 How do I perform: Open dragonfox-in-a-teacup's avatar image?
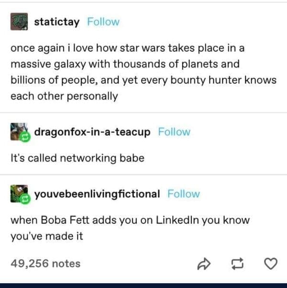pyautogui.click(x=19, y=131)
